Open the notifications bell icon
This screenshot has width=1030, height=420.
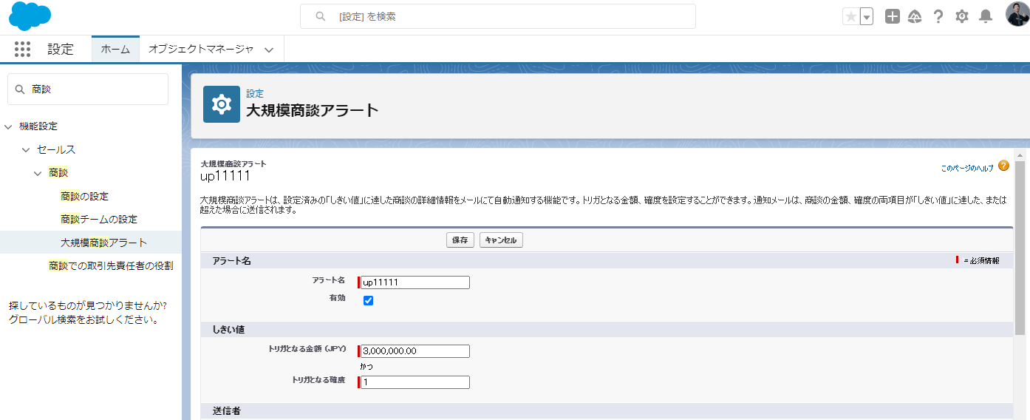(985, 16)
